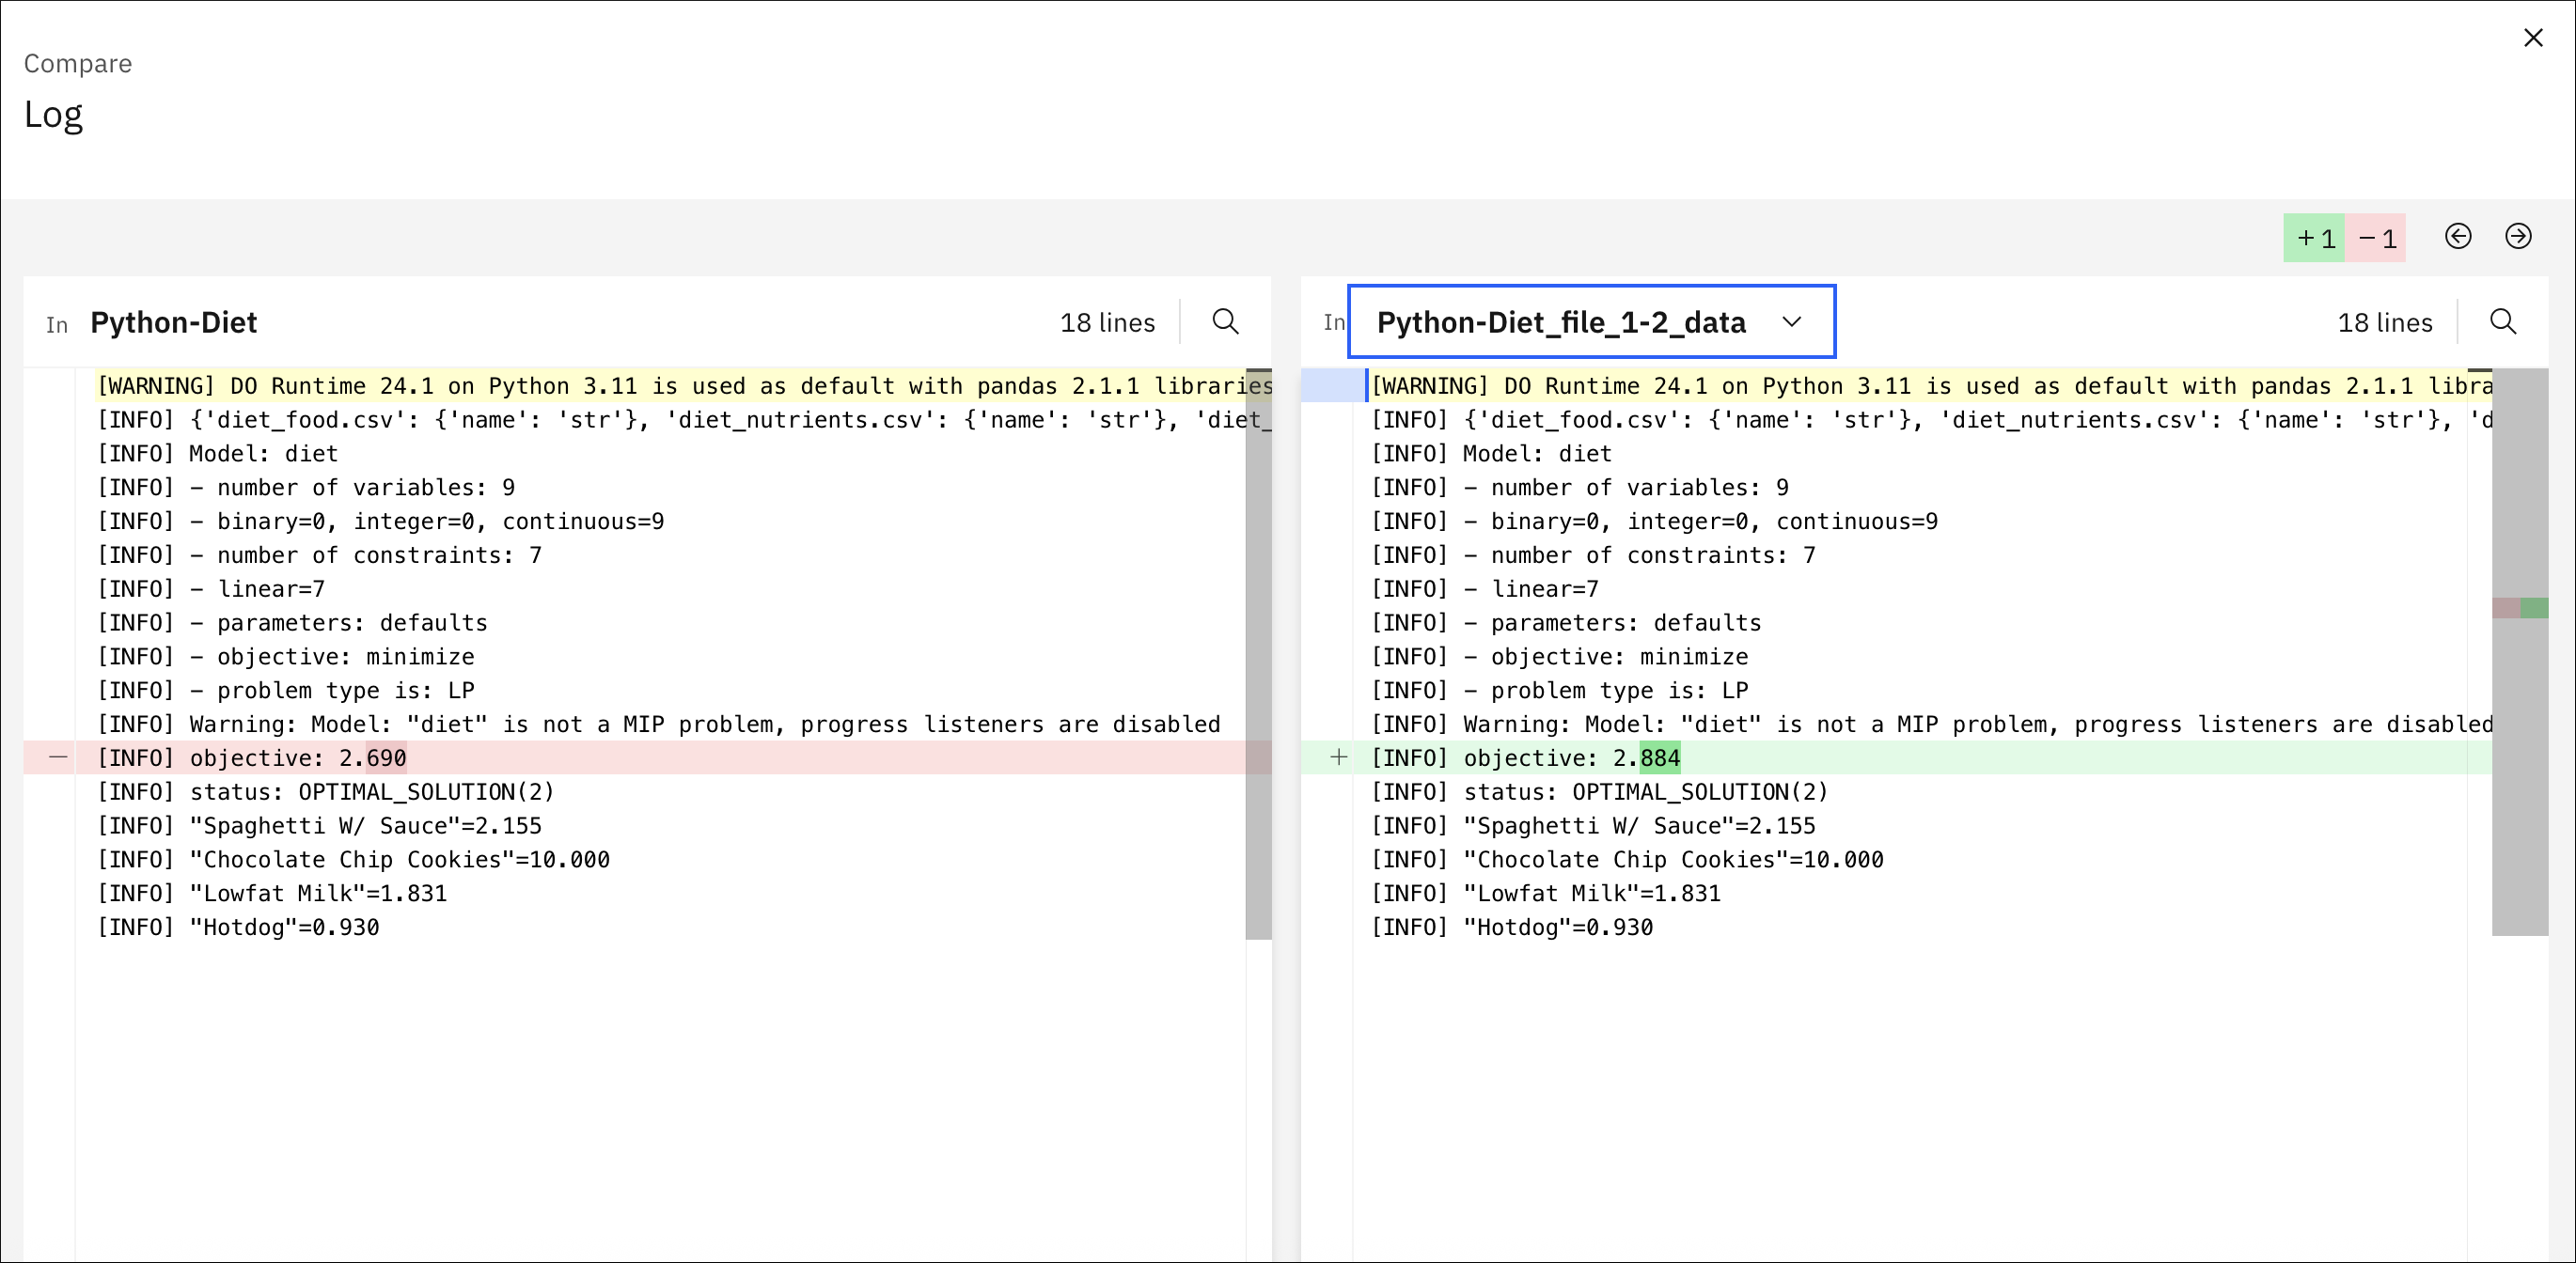
Task: Go to next difference arrow
Action: click(2518, 237)
